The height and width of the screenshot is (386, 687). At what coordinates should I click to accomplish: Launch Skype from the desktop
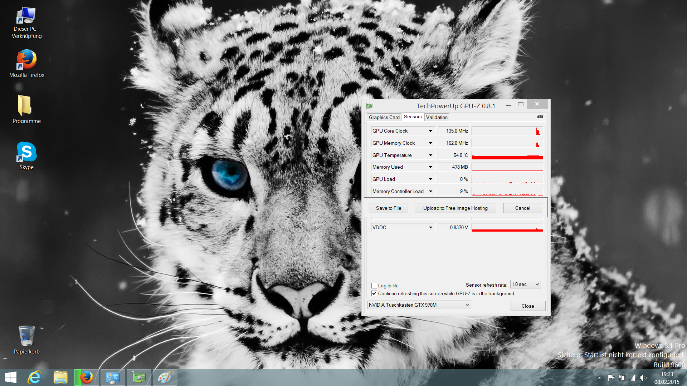(x=26, y=156)
